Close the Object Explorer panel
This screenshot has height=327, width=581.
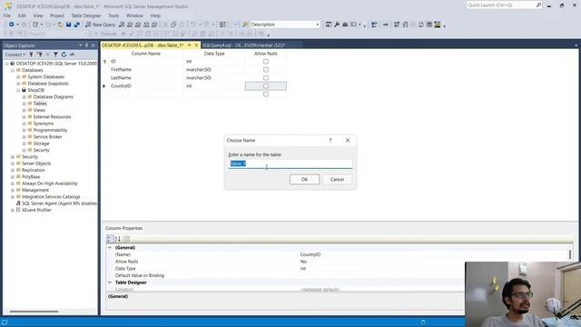94,45
